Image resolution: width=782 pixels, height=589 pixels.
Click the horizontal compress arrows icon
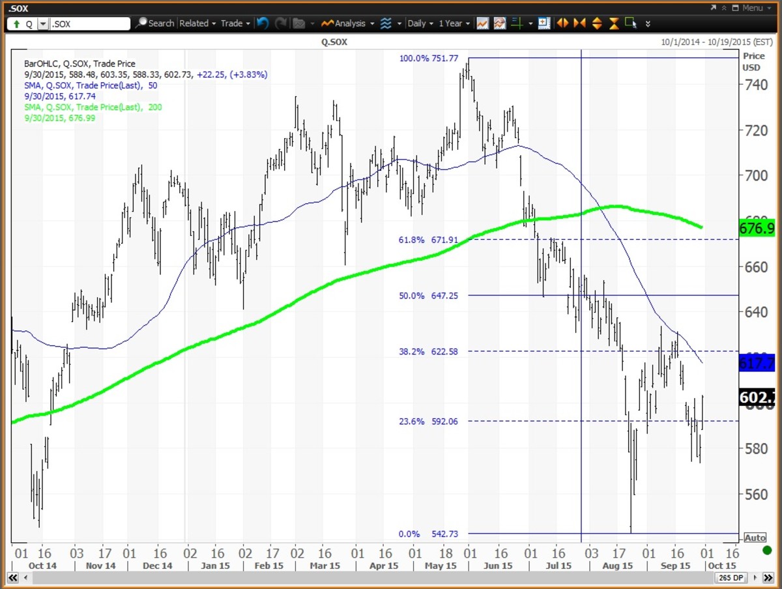point(579,23)
